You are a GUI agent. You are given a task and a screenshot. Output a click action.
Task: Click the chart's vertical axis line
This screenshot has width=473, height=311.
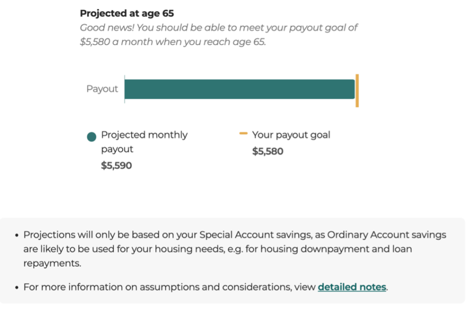[124, 89]
